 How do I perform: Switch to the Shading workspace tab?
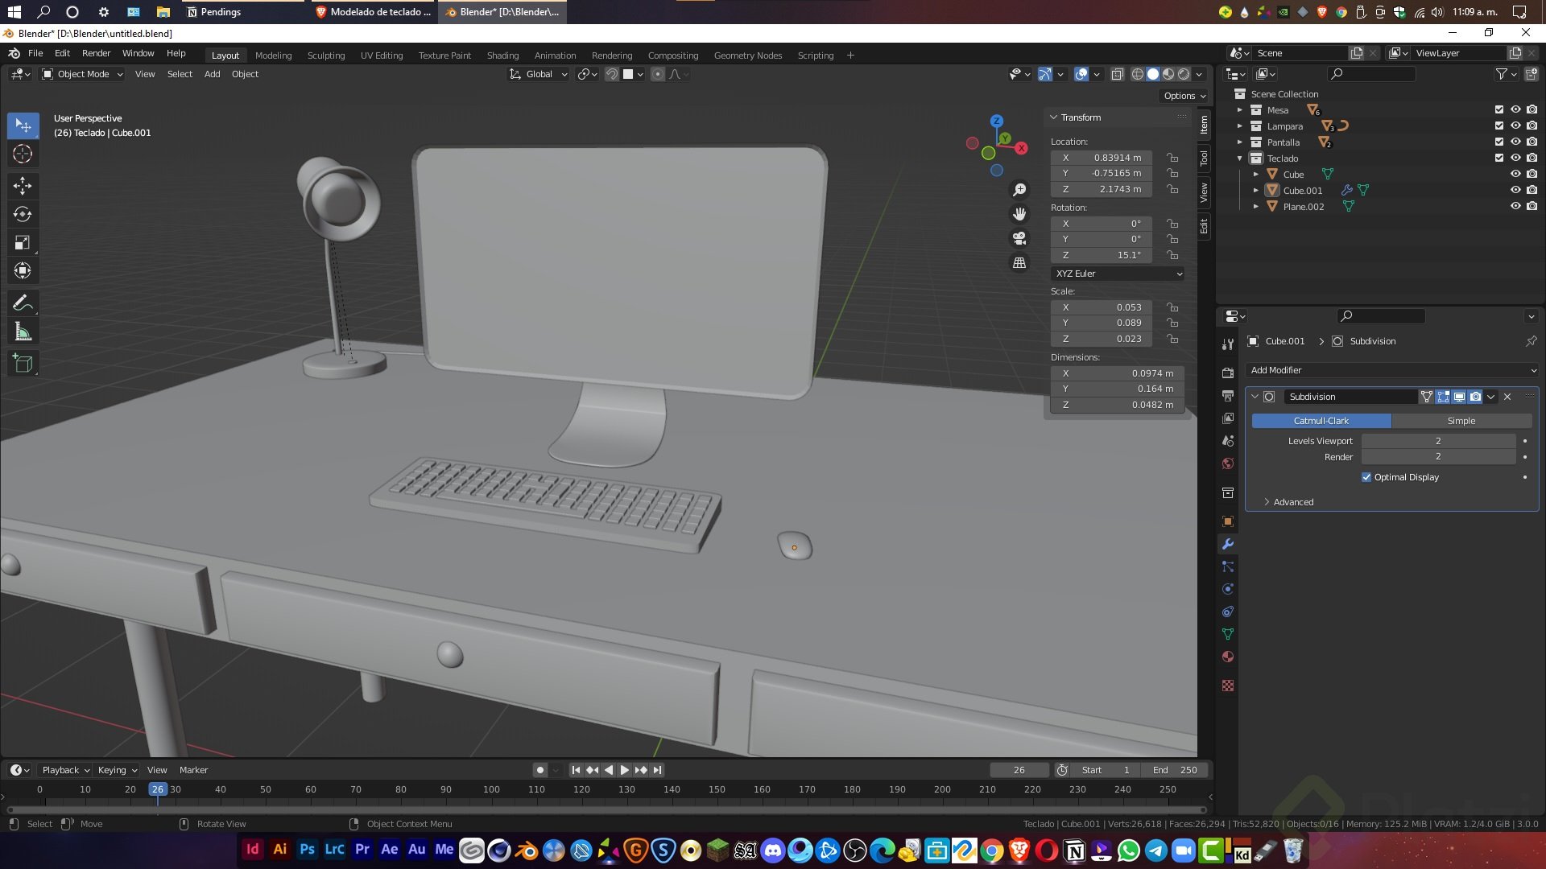tap(502, 56)
